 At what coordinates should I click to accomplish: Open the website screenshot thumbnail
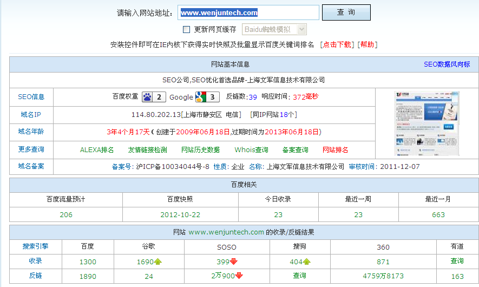[428, 123]
